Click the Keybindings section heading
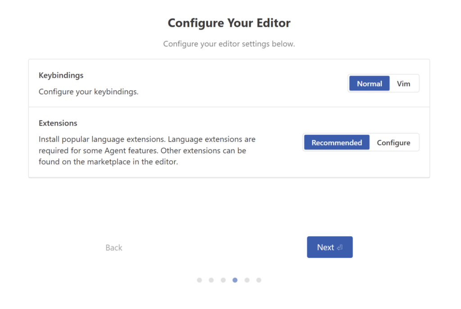Screen dimensions: 461x309 [x=61, y=76]
